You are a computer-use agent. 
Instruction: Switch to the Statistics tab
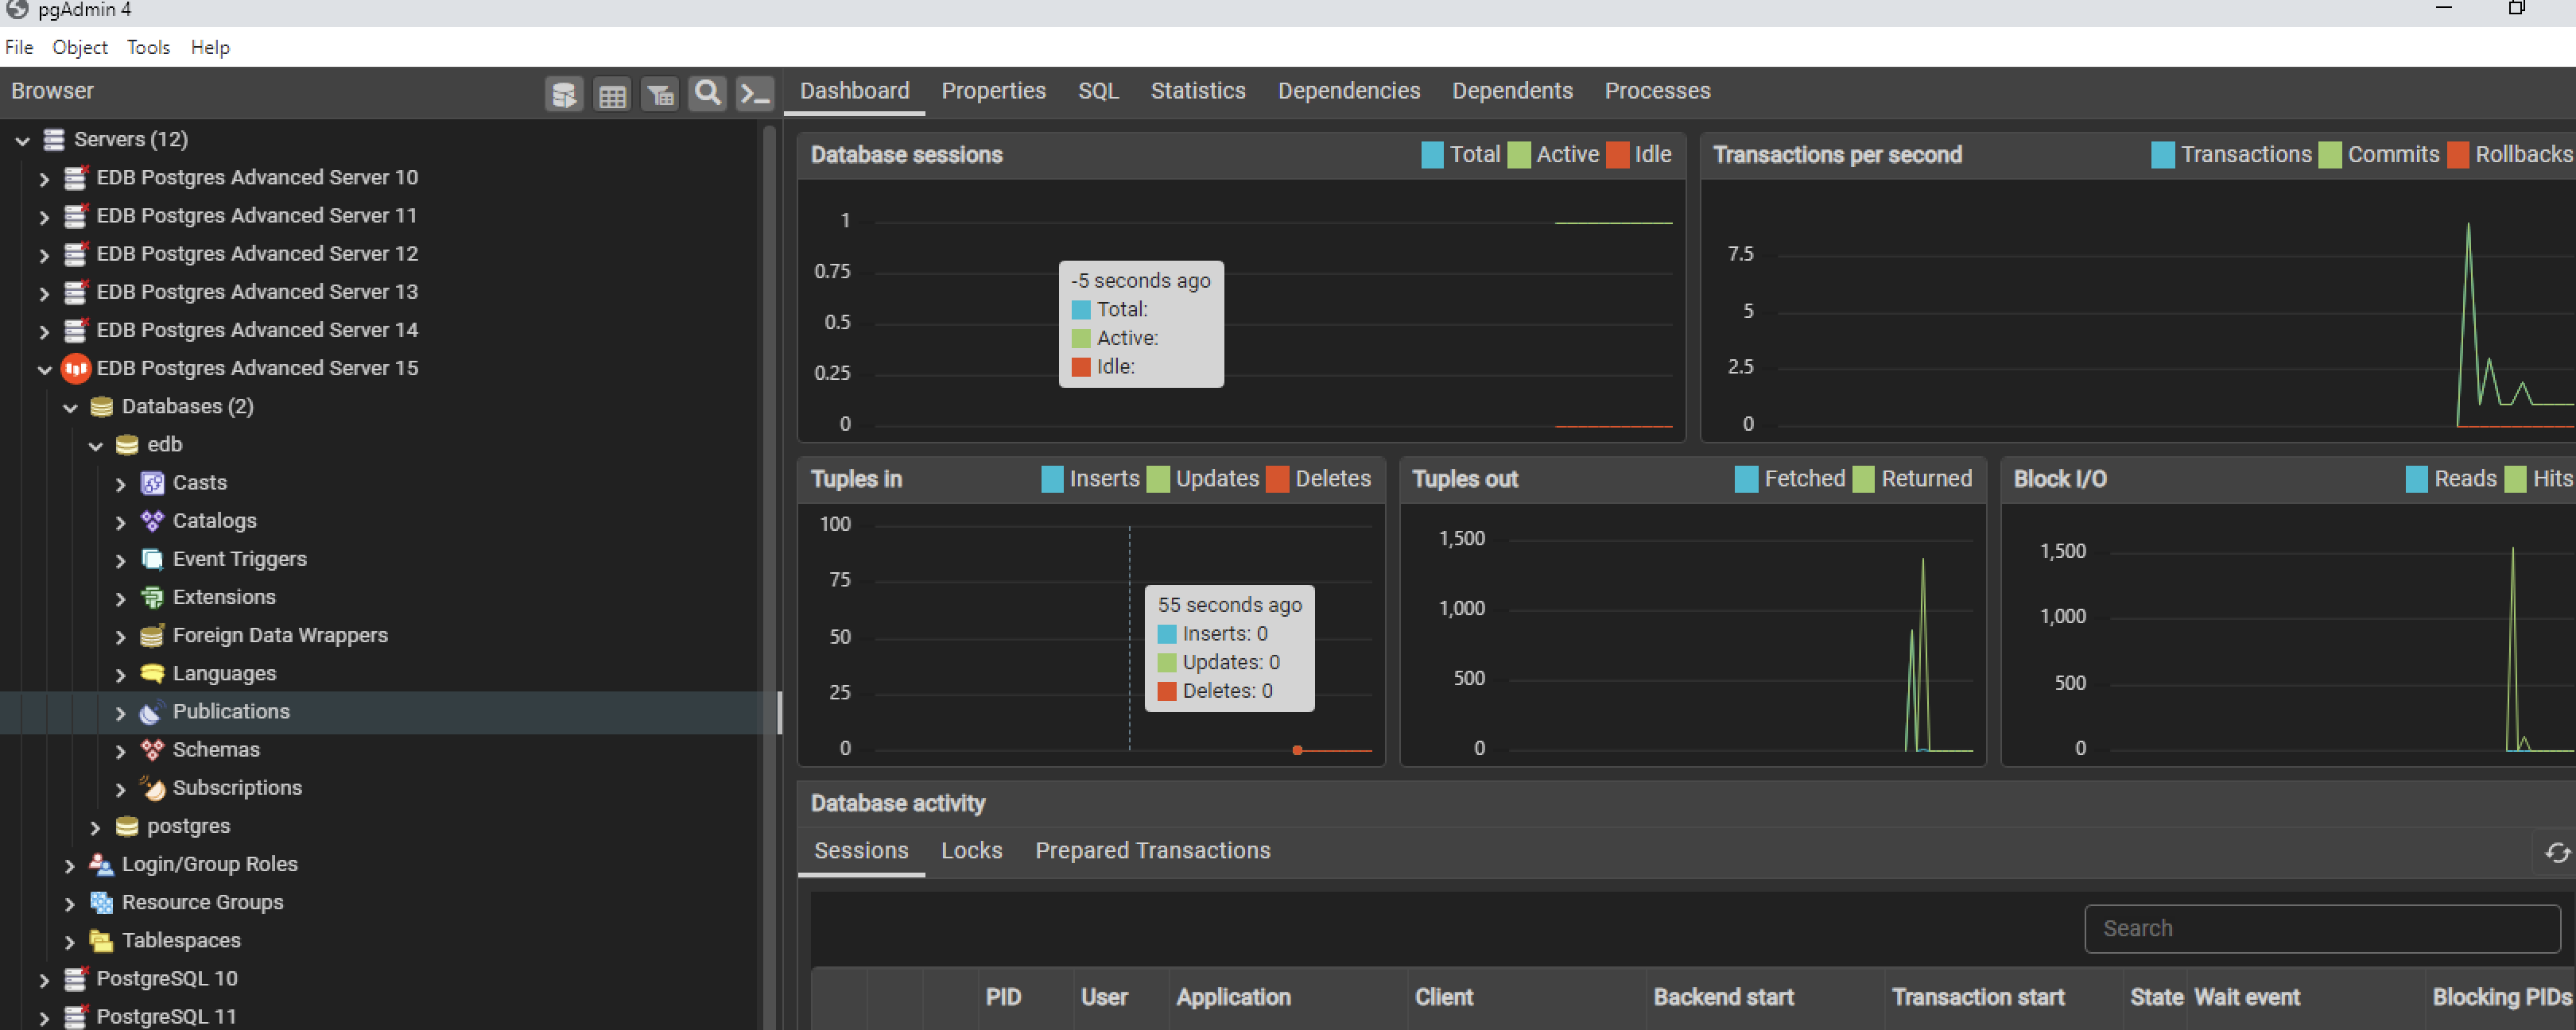pyautogui.click(x=1197, y=91)
